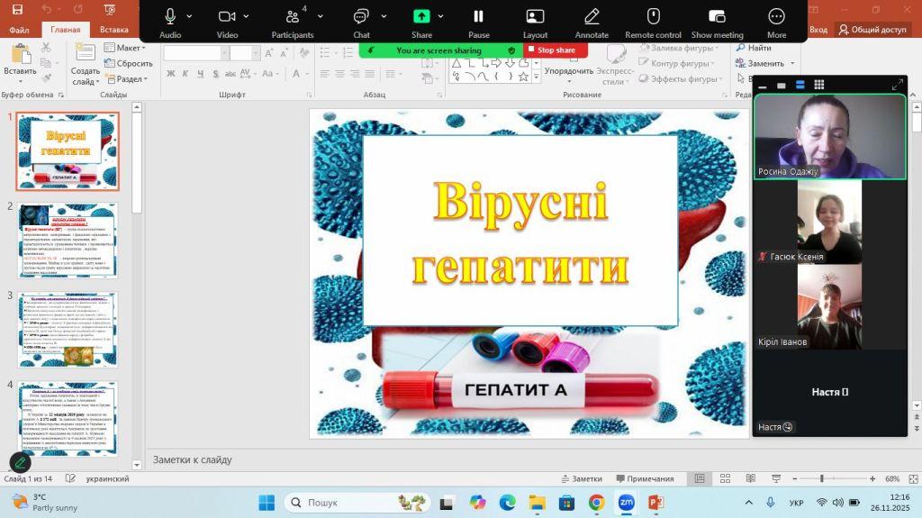
Task: Click the Remote control mouse icon
Action: (x=654, y=16)
